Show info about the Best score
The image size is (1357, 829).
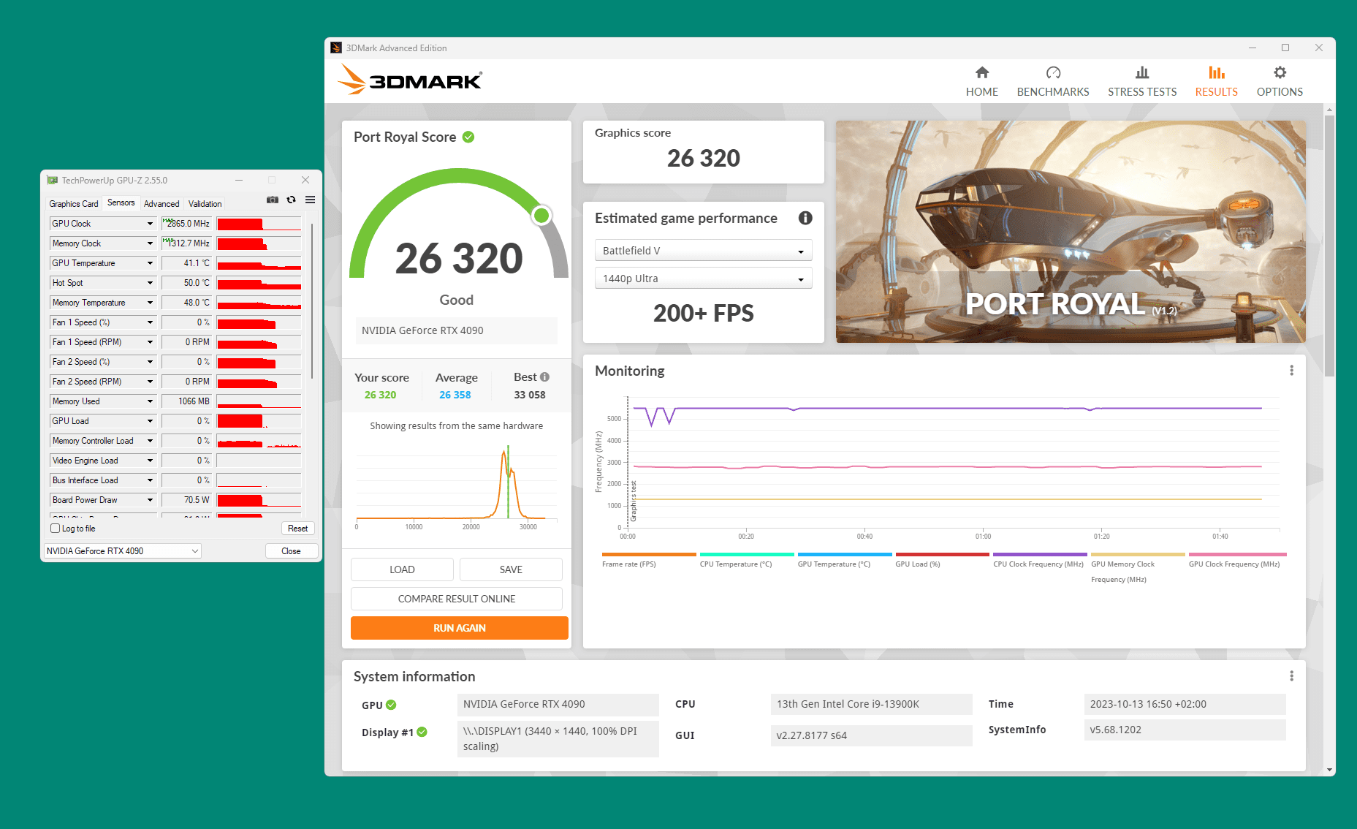click(x=544, y=377)
